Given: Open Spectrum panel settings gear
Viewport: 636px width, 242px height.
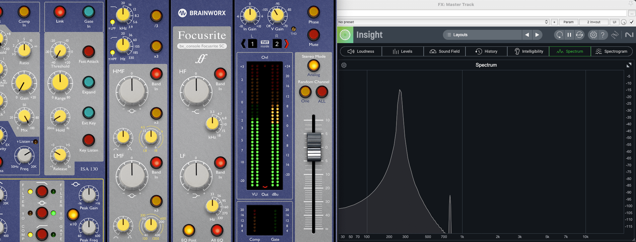Looking at the screenshot, I should 344,65.
